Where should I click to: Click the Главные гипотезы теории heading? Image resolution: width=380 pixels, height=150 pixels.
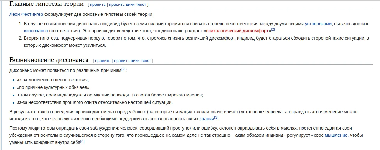tap(46, 4)
